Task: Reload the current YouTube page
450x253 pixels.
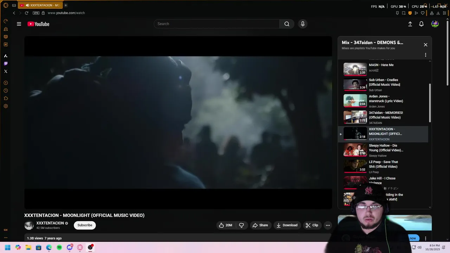Action: [26, 13]
